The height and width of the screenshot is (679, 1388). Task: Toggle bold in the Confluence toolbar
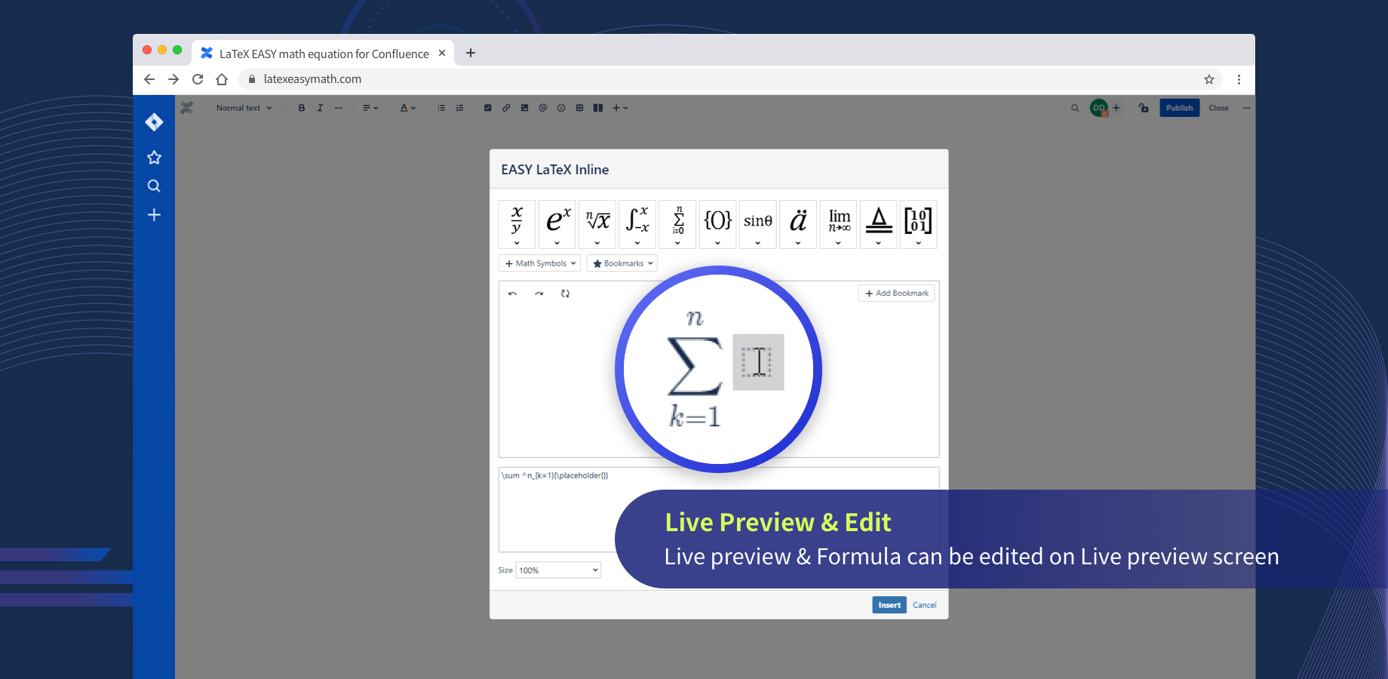302,108
